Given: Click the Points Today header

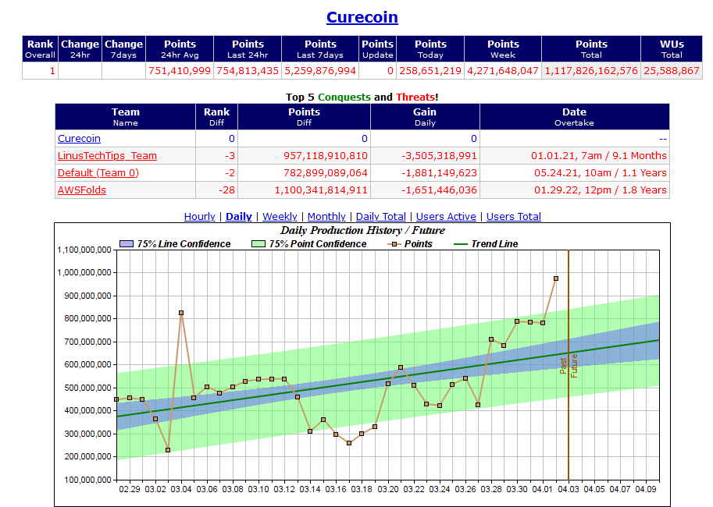Looking at the screenshot, I should point(430,49).
